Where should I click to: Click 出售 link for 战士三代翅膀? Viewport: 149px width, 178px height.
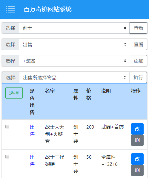[x=32, y=161]
